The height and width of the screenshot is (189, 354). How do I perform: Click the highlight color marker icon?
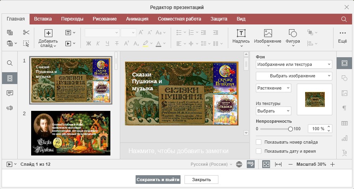click(x=145, y=43)
